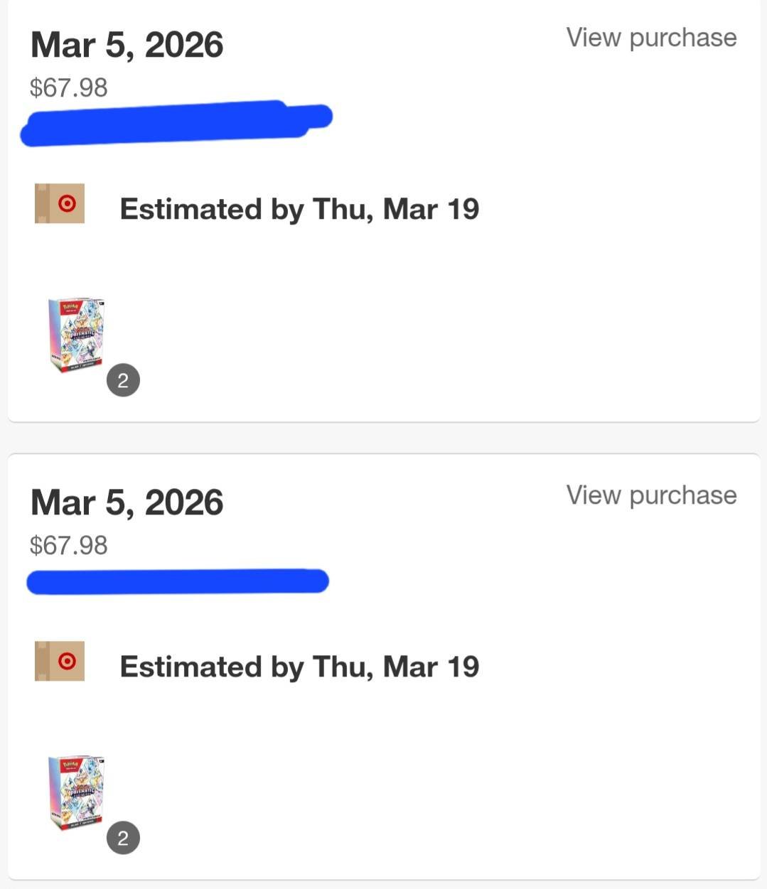Select the top order's Mar 5, 2026 heading
Image resolution: width=767 pixels, height=889 pixels.
coord(127,45)
